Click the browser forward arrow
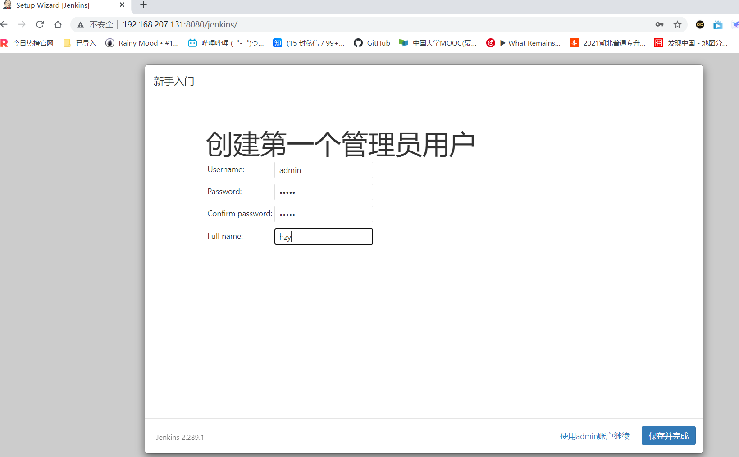The image size is (739, 457). tap(22, 24)
